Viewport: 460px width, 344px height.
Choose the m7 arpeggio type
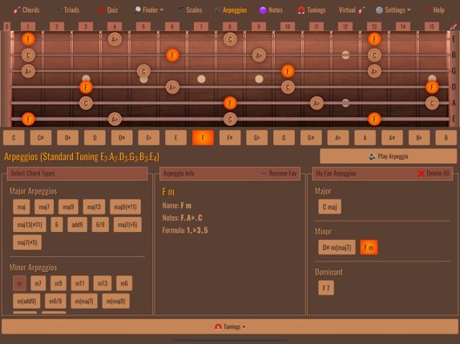coord(38,283)
